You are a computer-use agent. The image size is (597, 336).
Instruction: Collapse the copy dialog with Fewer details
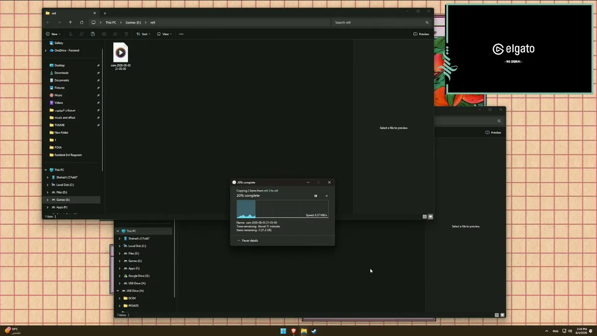point(248,241)
